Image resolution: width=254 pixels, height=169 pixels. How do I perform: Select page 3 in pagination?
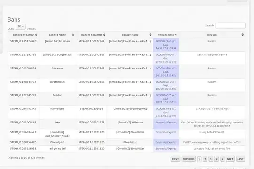pos(211,159)
